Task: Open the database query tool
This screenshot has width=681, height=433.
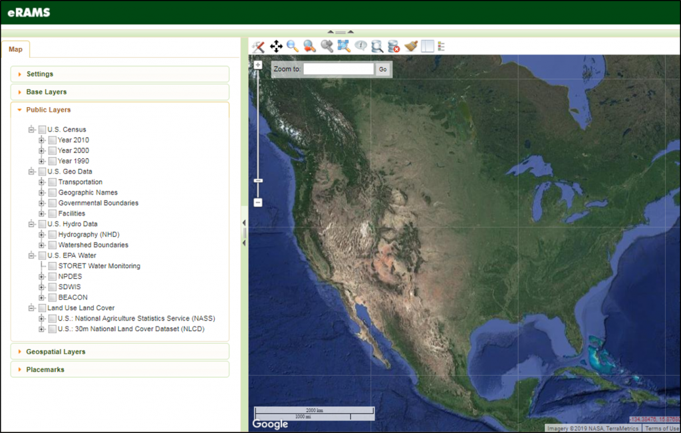Action: (377, 47)
